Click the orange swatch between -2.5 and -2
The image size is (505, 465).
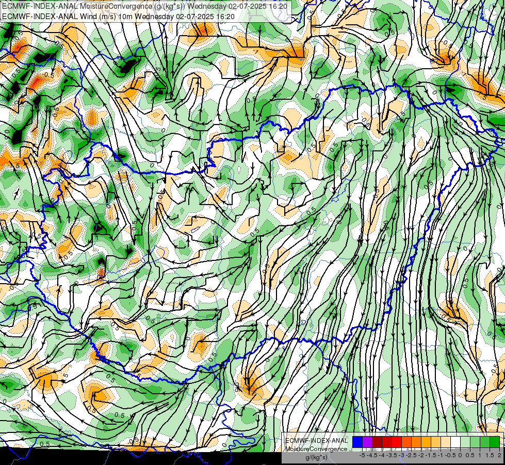point(416,442)
